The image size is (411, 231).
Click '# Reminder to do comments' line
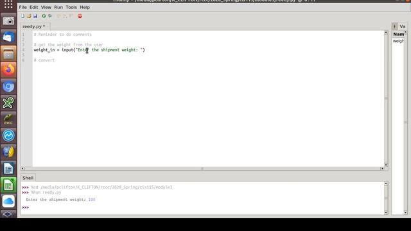(63, 35)
